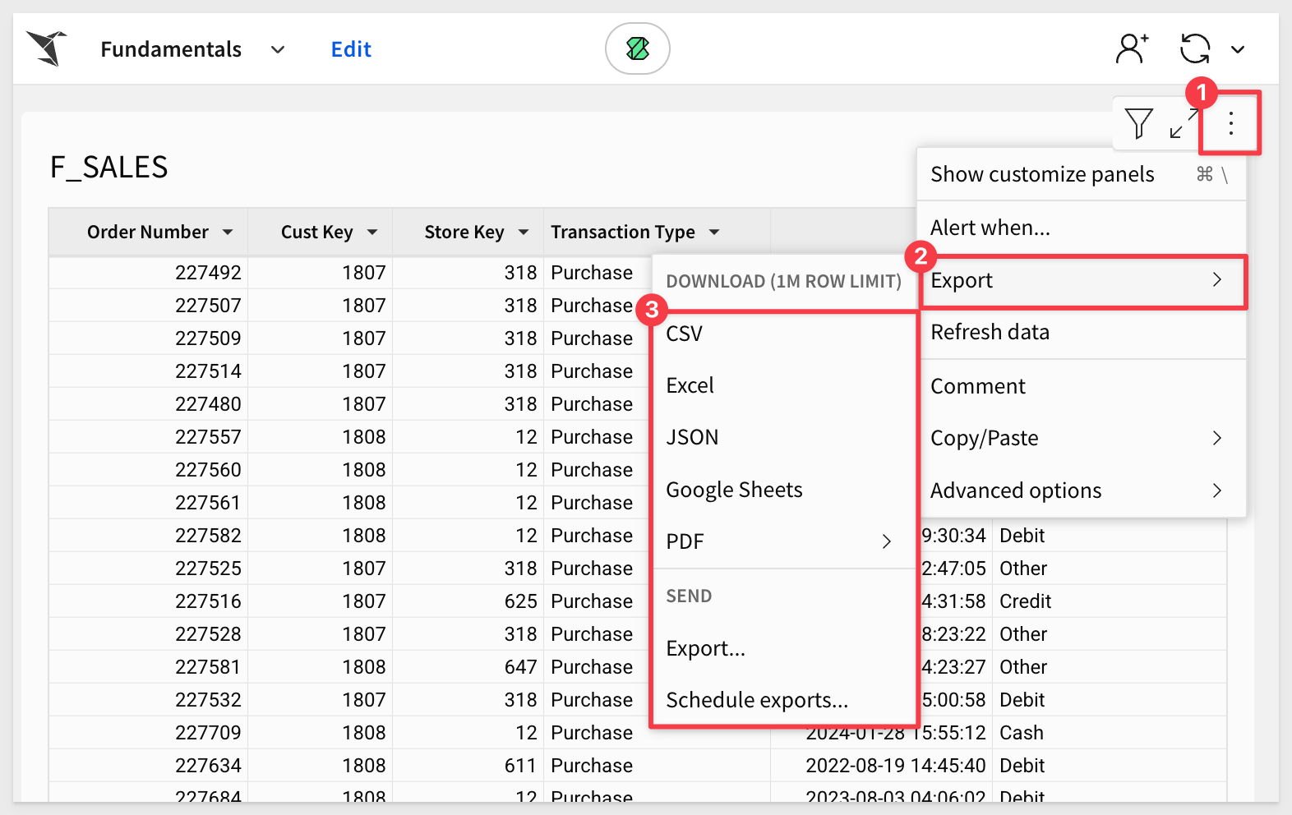Click the refresh arrows icon

[1195, 48]
